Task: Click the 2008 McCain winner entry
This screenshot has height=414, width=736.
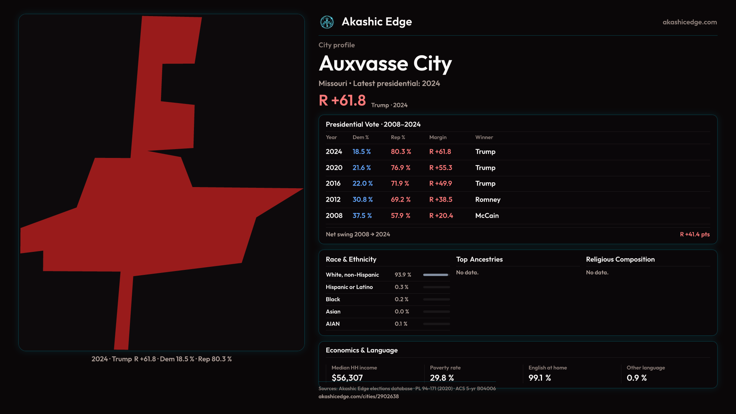Action: coord(487,216)
